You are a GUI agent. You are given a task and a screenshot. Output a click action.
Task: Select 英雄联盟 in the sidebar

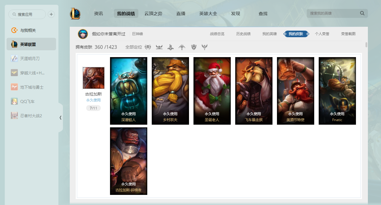click(x=31, y=44)
